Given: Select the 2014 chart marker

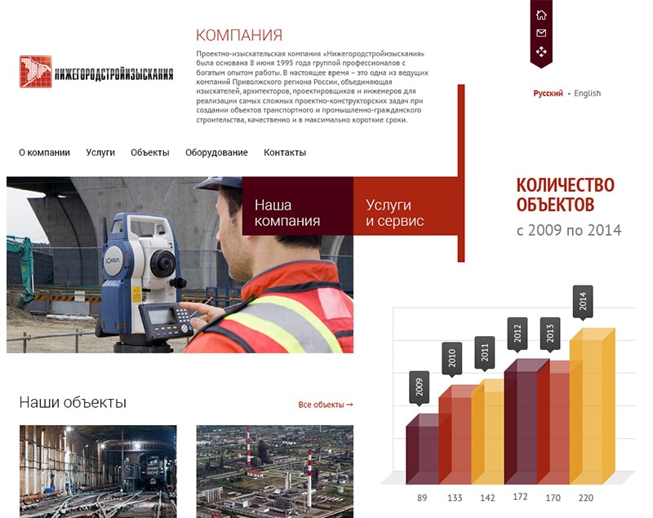Looking at the screenshot, I should [583, 302].
